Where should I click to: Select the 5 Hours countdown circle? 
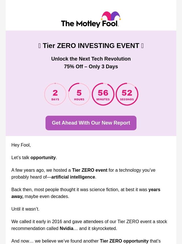pos(79,94)
